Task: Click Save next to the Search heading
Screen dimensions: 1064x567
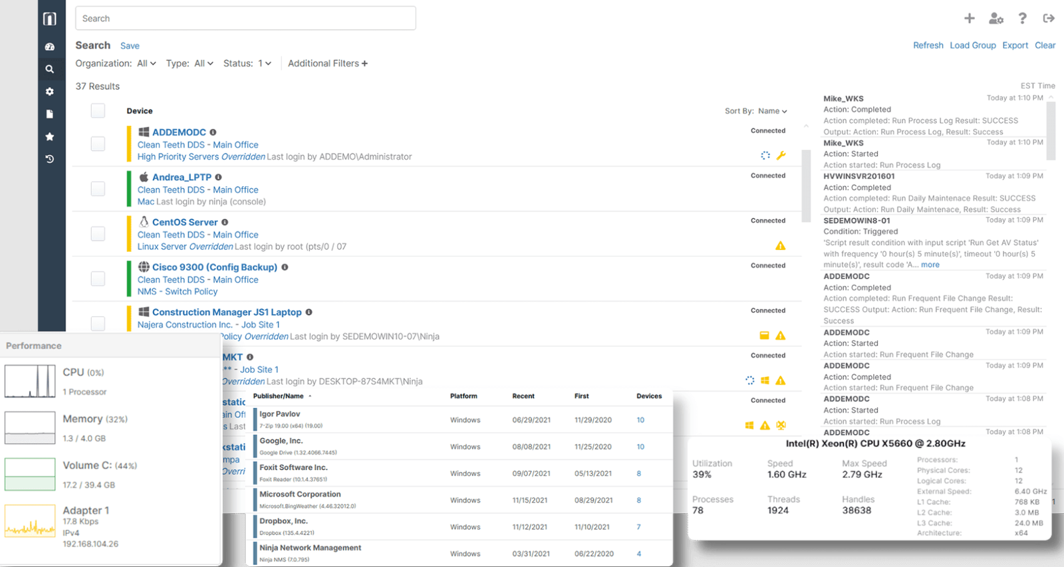Action: point(130,46)
